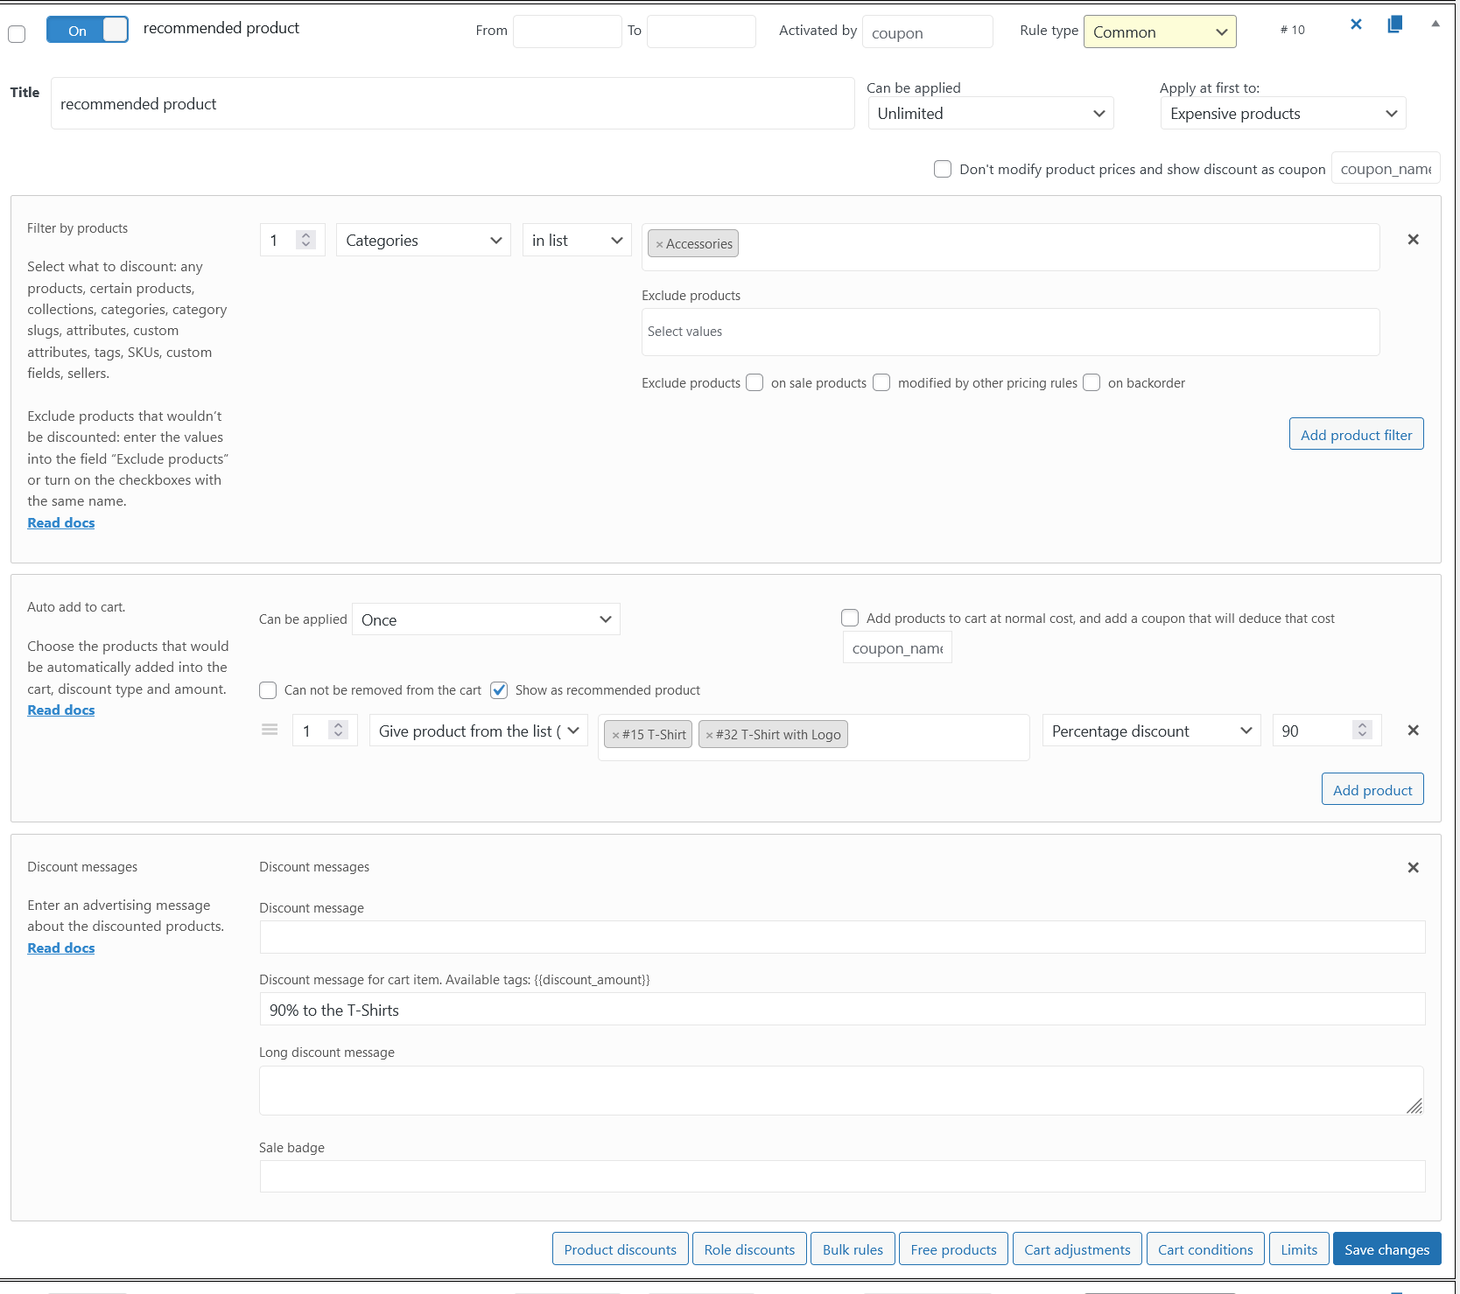This screenshot has width=1460, height=1294.
Task: Open the Bulk rules section
Action: tap(853, 1249)
